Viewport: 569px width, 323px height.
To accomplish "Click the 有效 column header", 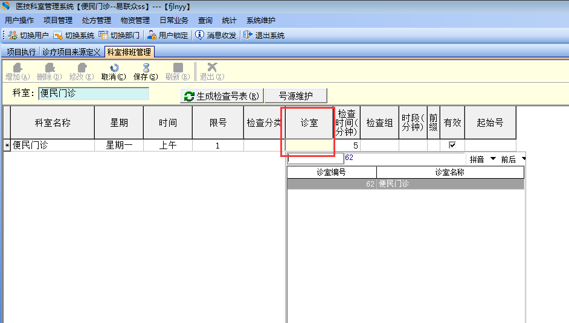I will click(x=452, y=123).
